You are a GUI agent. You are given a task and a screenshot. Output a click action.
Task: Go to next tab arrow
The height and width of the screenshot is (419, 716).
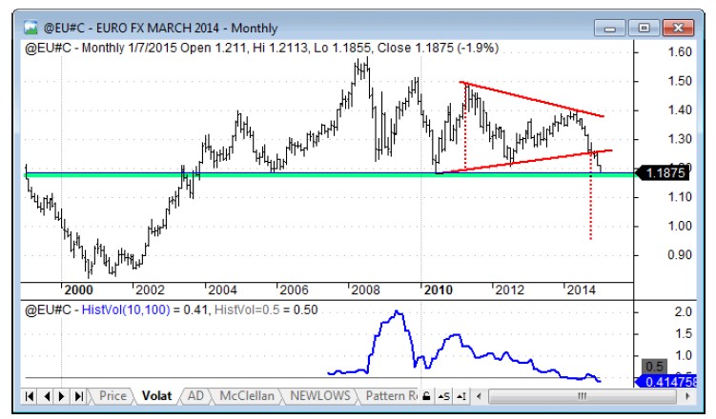point(62,396)
